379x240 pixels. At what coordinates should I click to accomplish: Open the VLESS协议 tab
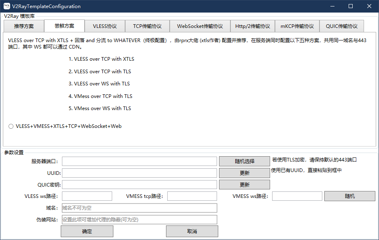point(104,26)
